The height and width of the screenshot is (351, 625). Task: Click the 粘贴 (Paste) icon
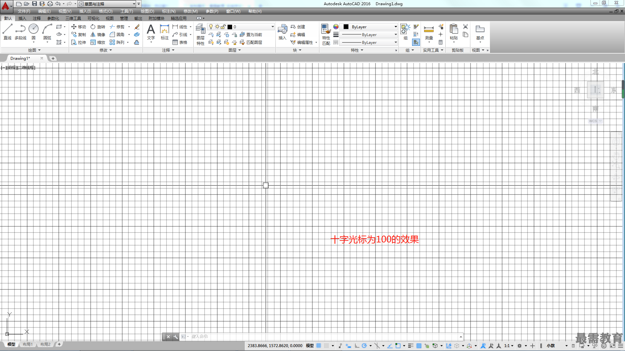(x=453, y=32)
